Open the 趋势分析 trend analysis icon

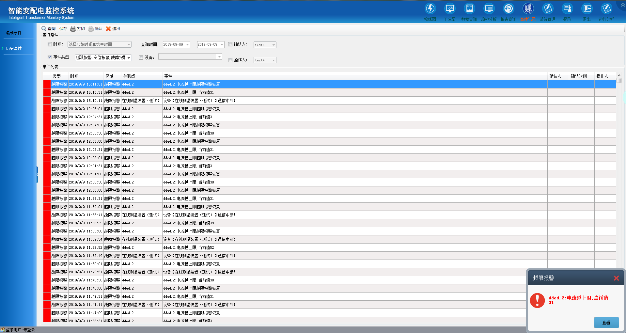point(489,8)
